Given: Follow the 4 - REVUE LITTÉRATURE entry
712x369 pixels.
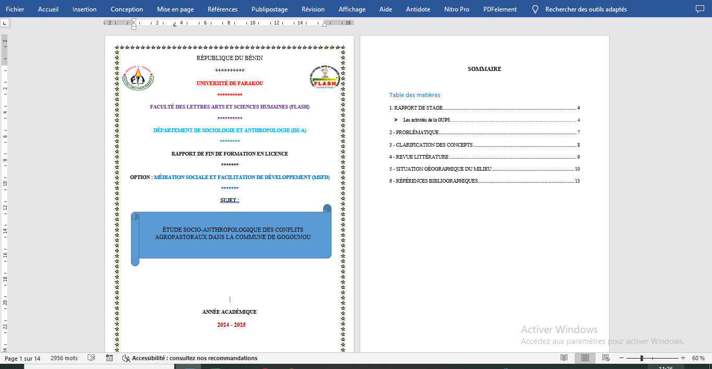Looking at the screenshot, I should pyautogui.click(x=484, y=157).
